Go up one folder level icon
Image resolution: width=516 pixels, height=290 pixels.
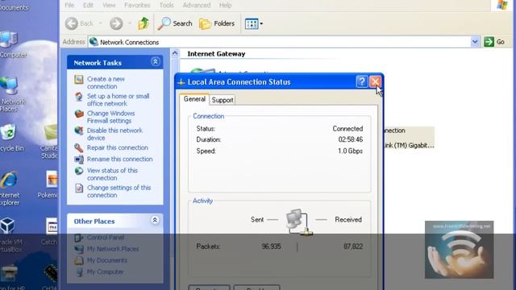[144, 23]
